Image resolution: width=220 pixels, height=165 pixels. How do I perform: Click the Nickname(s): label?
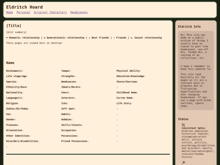tap(15, 71)
